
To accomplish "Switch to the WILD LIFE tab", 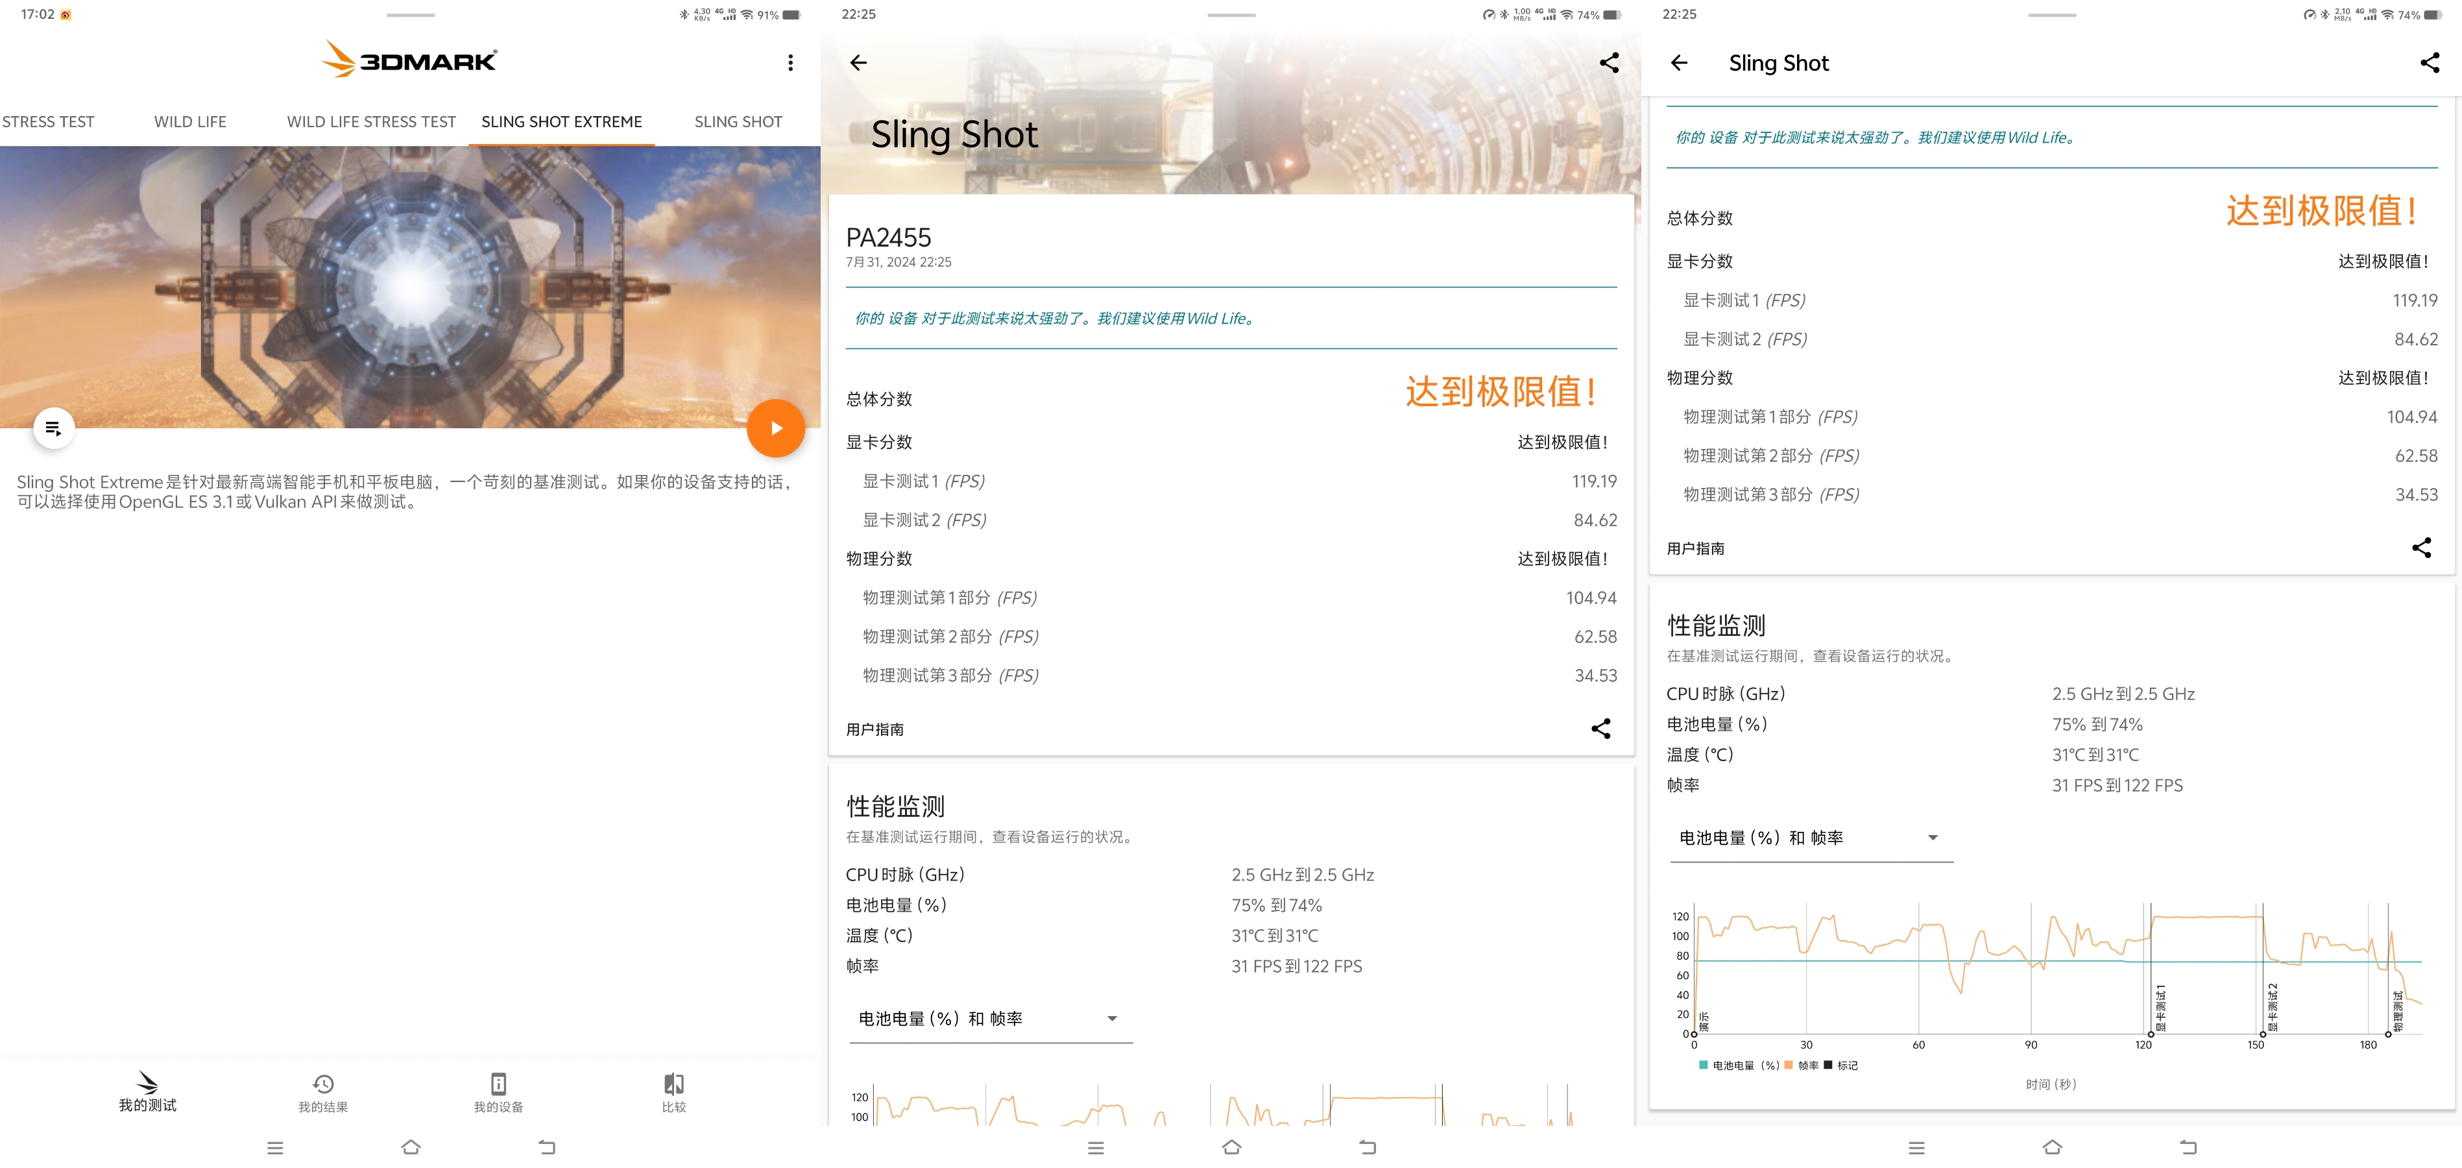I will (190, 121).
